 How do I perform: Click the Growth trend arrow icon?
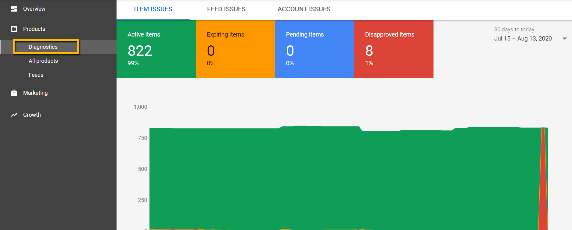(14, 115)
